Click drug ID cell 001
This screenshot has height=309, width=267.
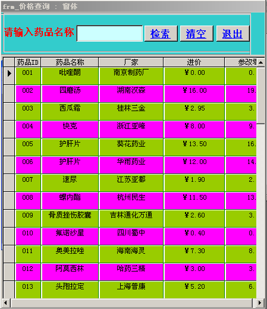point(28,76)
